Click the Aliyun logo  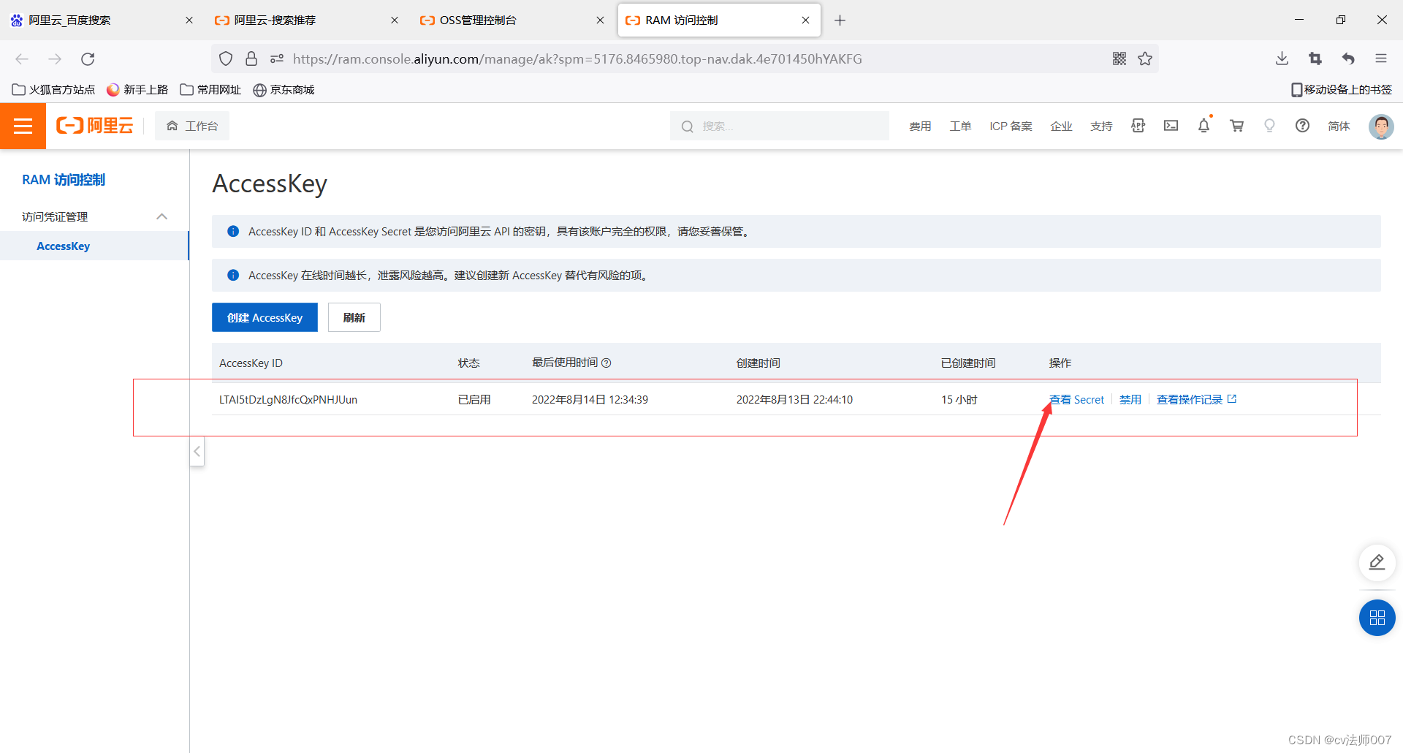pyautogui.click(x=95, y=126)
